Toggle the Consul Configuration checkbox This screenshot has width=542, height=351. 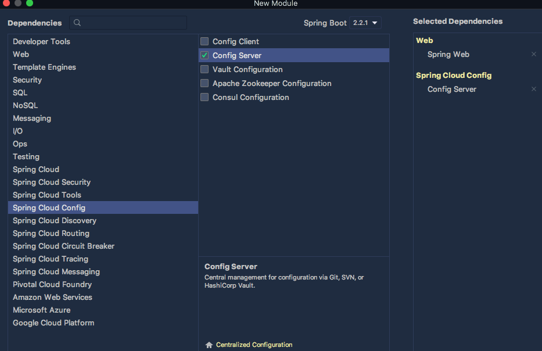[x=204, y=97]
